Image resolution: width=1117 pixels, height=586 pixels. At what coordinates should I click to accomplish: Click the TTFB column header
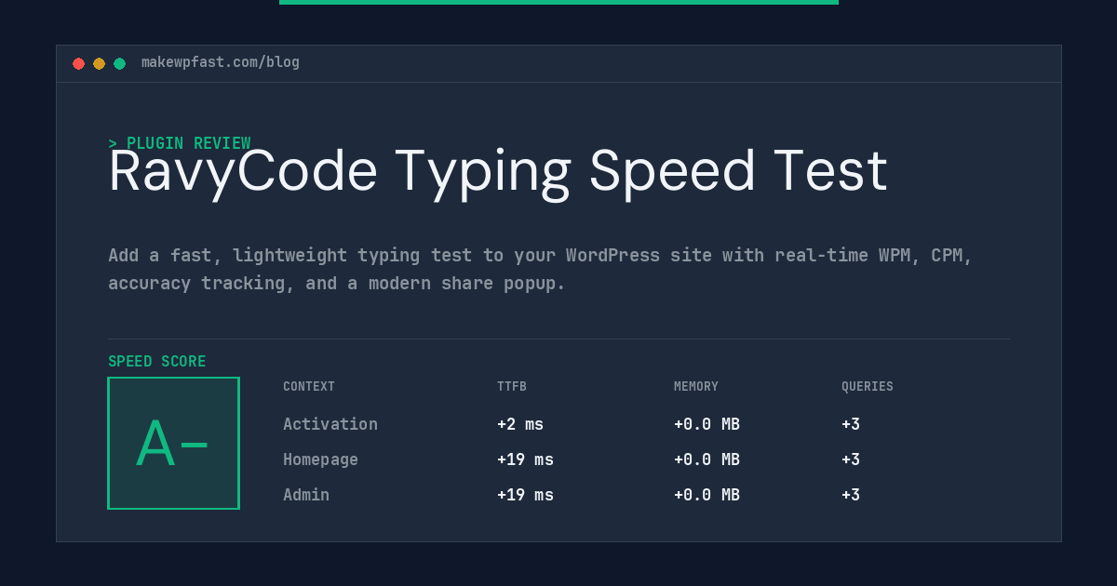[512, 387]
